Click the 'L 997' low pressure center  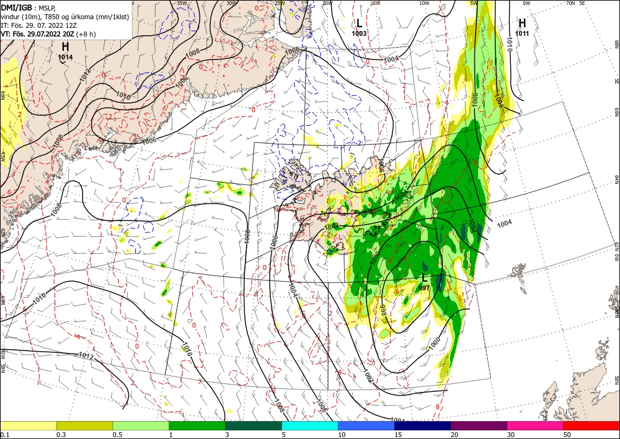coord(424,282)
